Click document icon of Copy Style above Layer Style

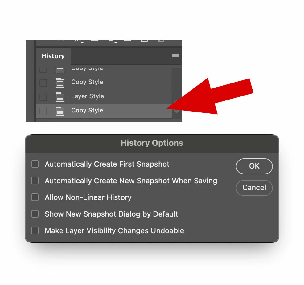tap(60, 83)
